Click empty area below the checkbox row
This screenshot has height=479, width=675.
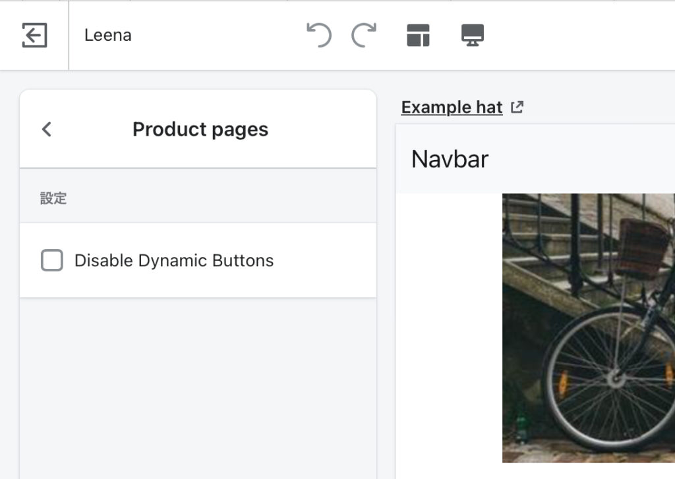pos(198,382)
